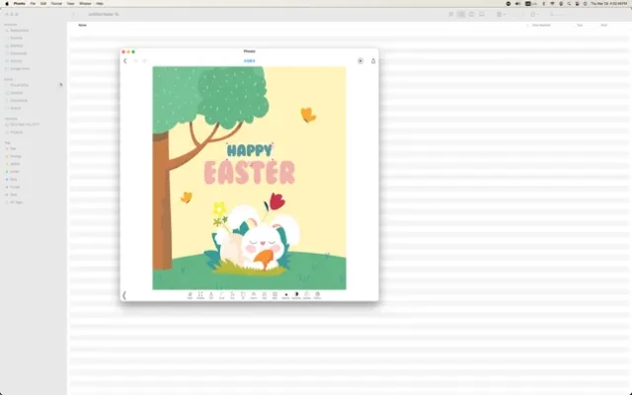The image size is (632, 395).
Task: Open Finder group-by dropdown in toolbar
Action: [x=502, y=14]
